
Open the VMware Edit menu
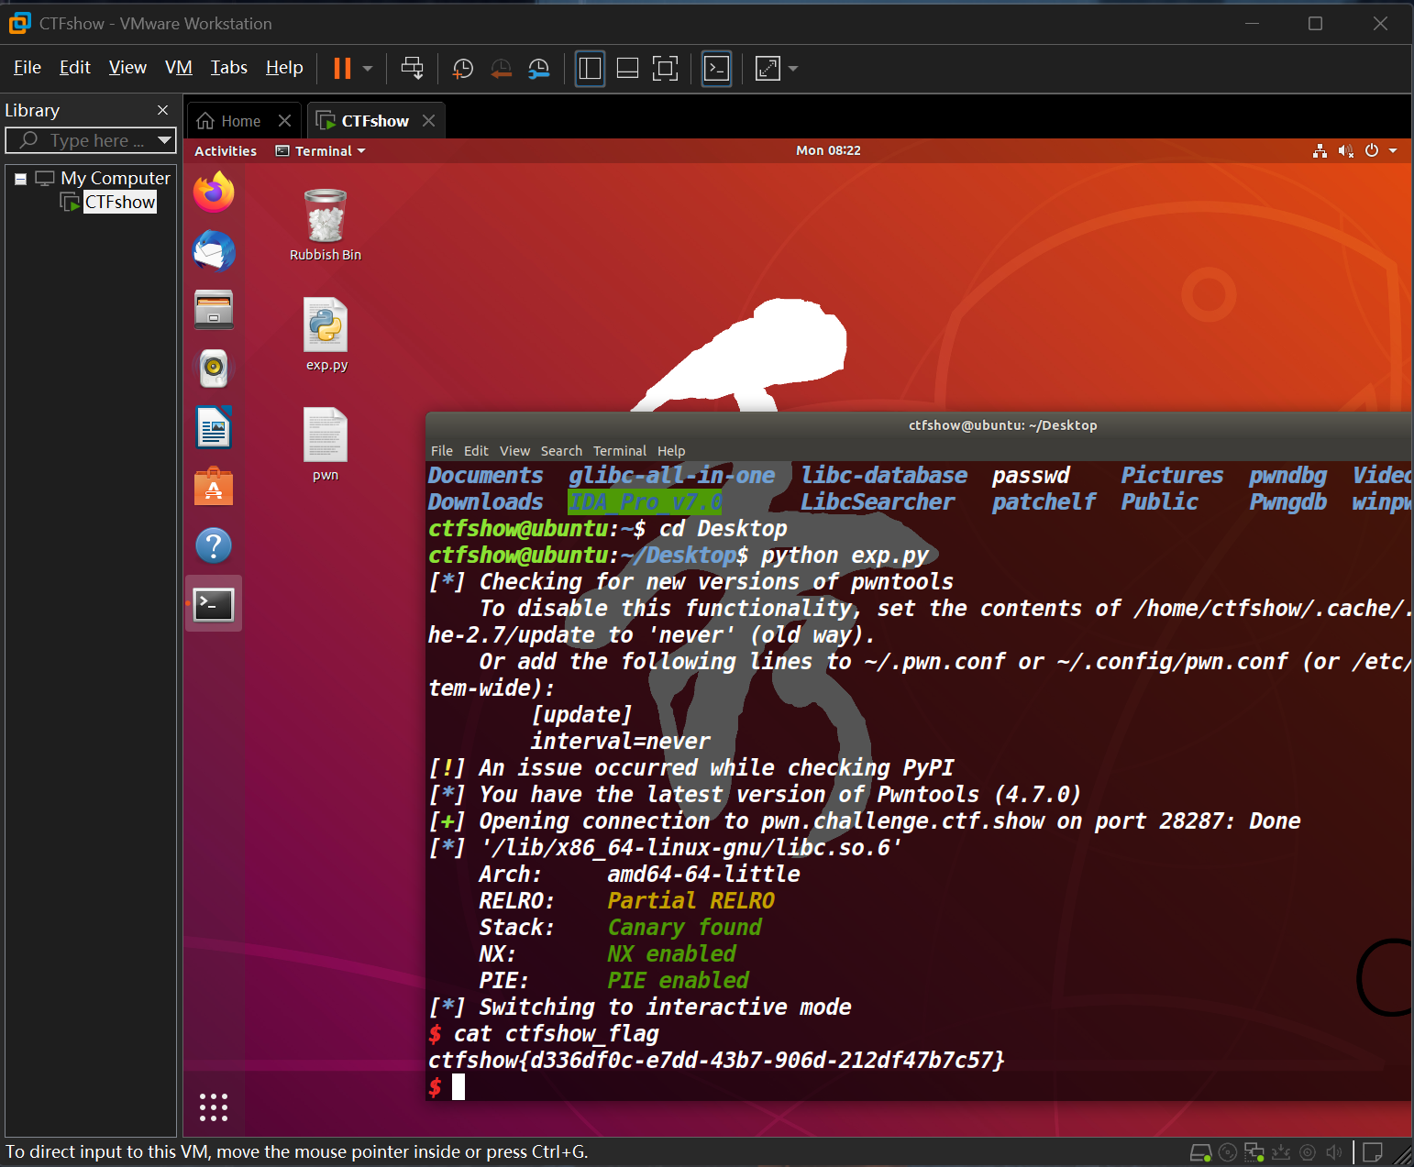coord(75,68)
